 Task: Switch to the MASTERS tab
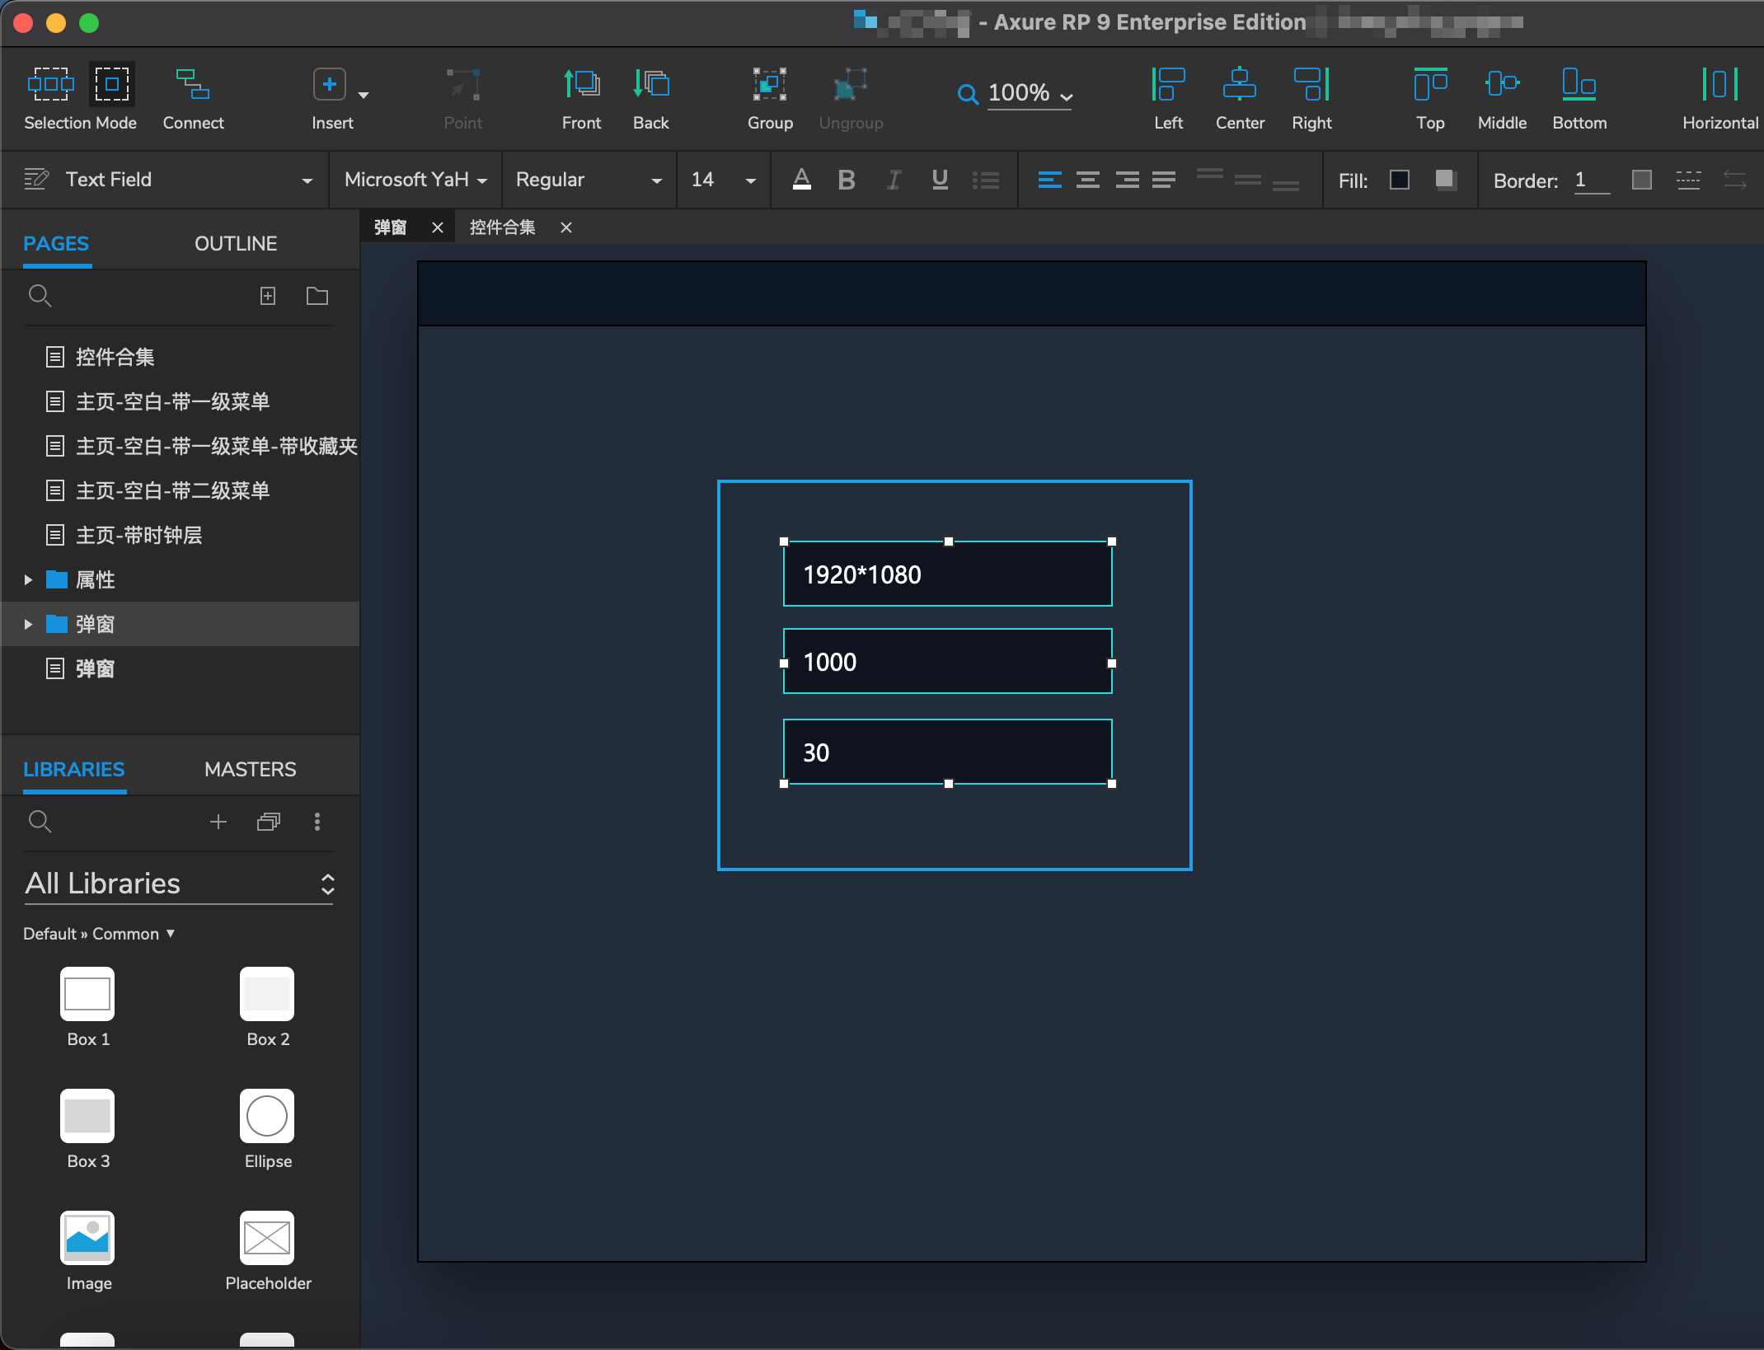pos(250,770)
